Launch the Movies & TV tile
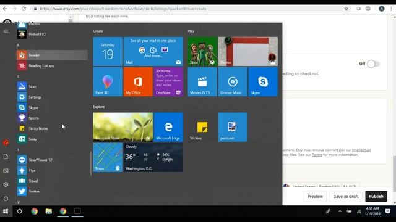 point(202,82)
